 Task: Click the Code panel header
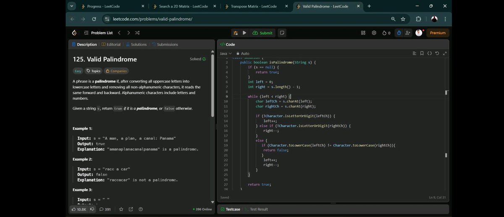click(228, 44)
